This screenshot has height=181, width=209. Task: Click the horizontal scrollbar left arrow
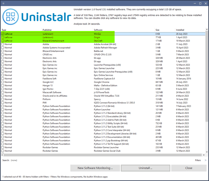pyautogui.click(x=2, y=155)
